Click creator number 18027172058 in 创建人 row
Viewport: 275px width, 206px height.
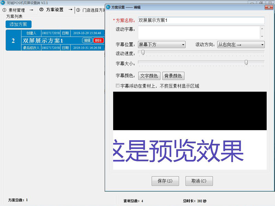tap(51, 33)
